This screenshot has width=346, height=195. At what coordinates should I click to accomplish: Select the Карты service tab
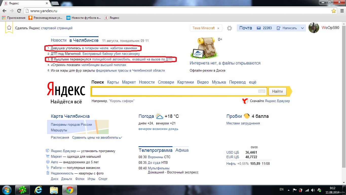pyautogui.click(x=113, y=82)
